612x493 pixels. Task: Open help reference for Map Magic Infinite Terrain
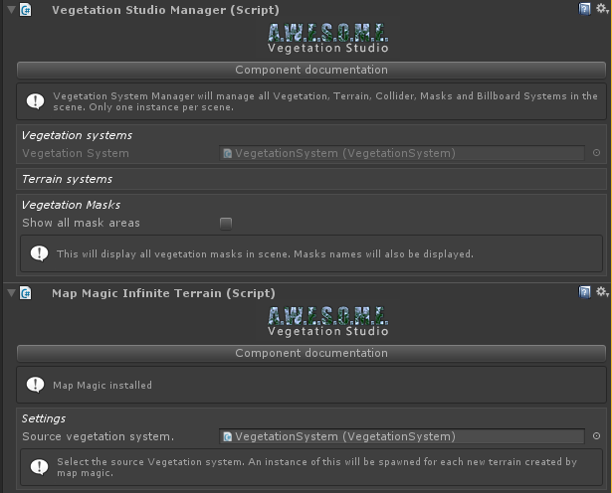tap(584, 292)
